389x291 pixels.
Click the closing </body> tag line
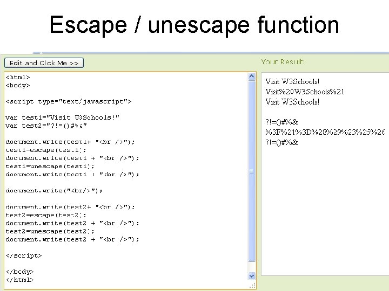19,272
